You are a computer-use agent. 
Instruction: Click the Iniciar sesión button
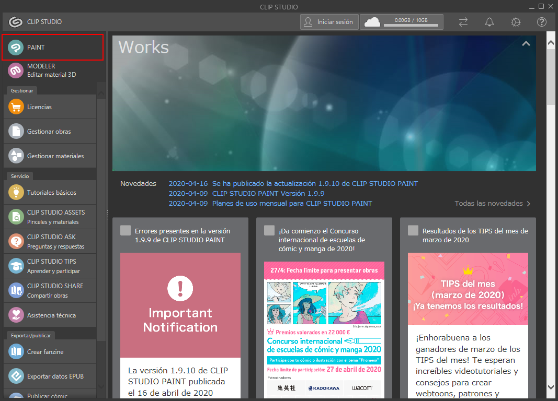tap(329, 22)
